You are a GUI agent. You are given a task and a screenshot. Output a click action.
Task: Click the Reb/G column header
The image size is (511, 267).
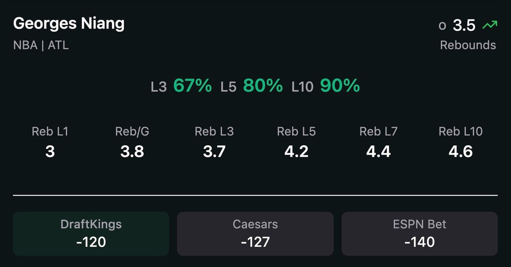coord(132,131)
